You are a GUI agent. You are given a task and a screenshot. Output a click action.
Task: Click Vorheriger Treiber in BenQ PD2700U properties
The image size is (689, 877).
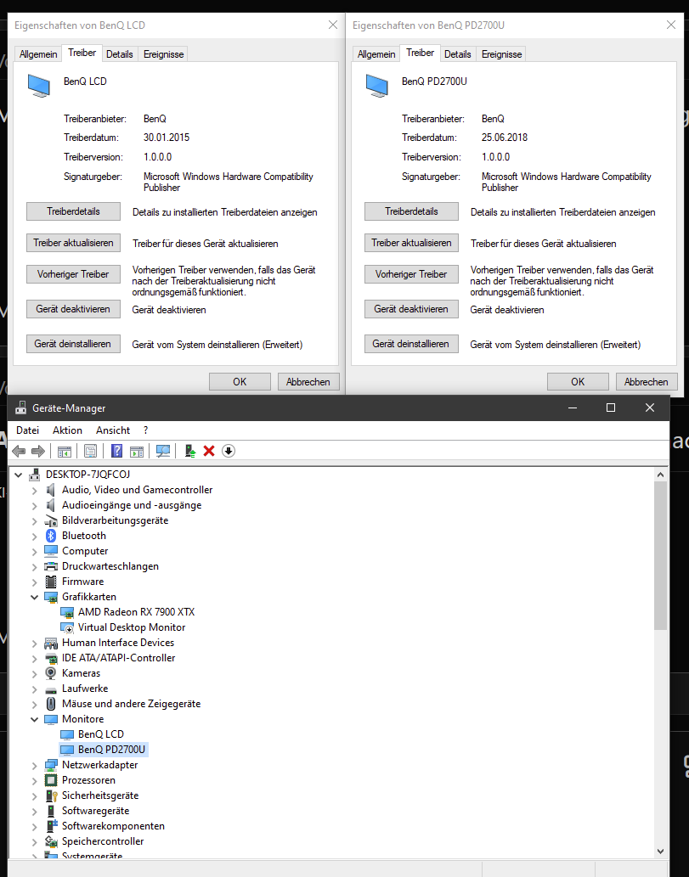pos(411,274)
